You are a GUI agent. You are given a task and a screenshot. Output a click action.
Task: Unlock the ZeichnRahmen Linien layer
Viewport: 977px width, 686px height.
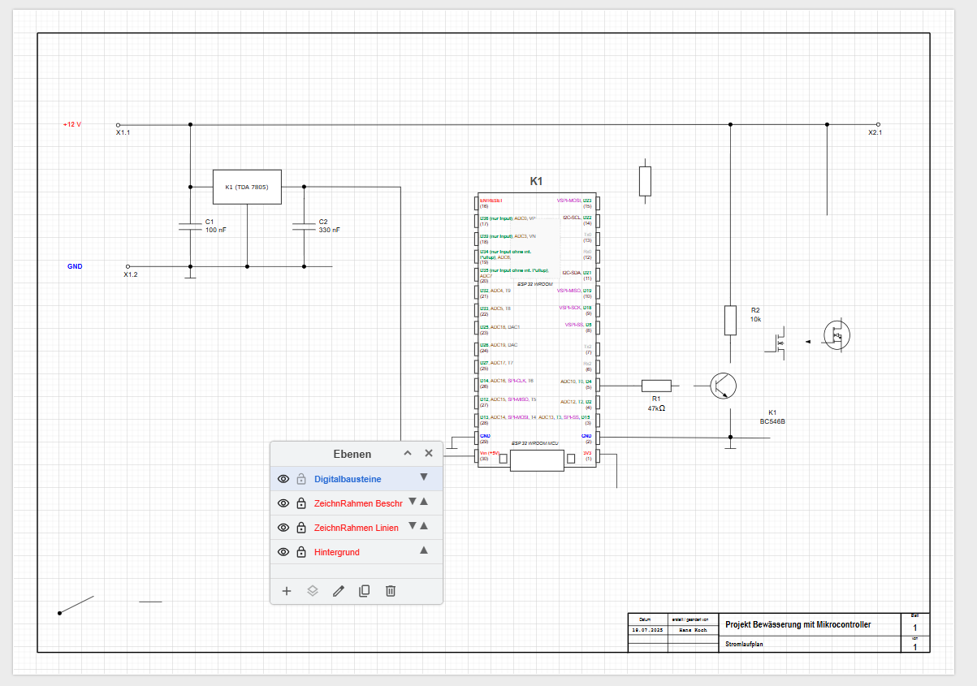click(x=301, y=528)
